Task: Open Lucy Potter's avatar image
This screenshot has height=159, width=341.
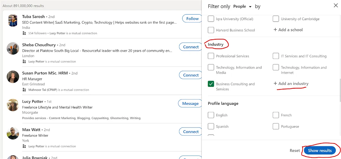Action: point(13,105)
